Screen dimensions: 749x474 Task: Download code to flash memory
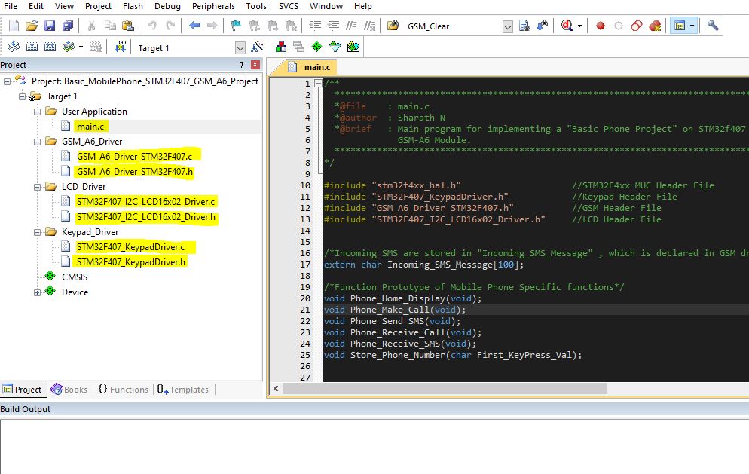coord(118,45)
